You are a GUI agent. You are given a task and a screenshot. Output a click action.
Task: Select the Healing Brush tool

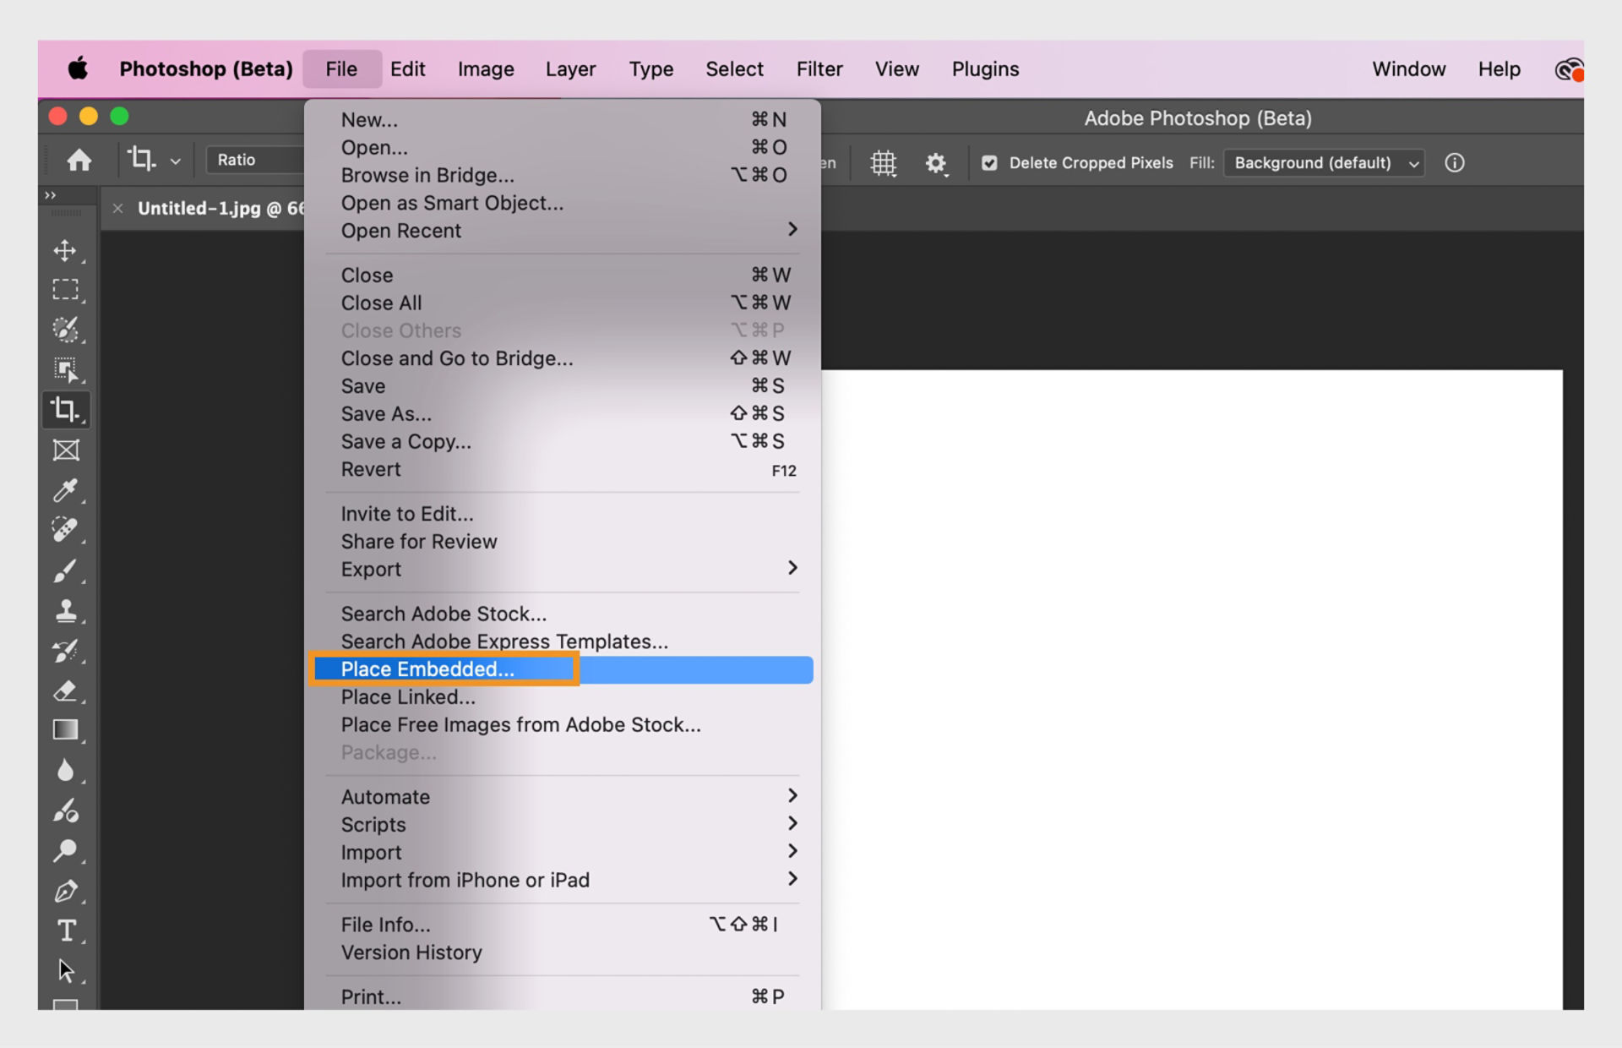[x=65, y=530]
